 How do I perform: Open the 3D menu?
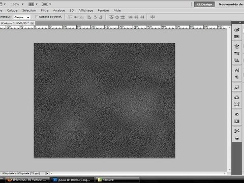pyautogui.click(x=72, y=10)
